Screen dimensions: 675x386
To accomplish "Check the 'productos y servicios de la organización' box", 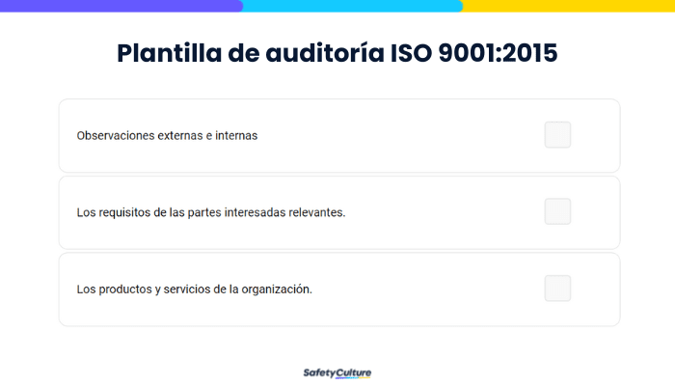I will point(557,289).
